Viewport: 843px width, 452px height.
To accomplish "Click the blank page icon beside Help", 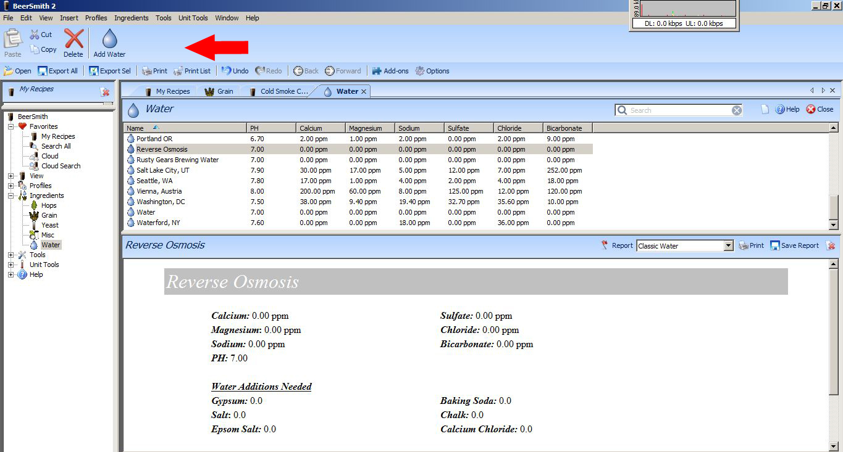I will point(765,109).
